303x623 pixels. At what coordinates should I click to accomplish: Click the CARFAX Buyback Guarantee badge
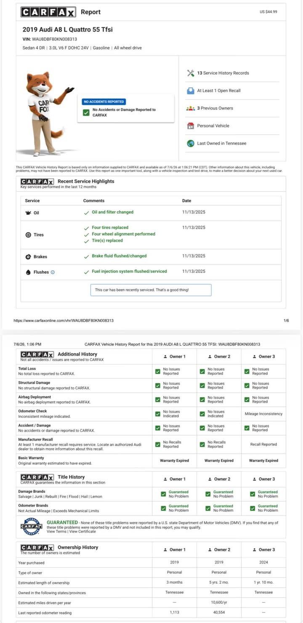click(32, 527)
